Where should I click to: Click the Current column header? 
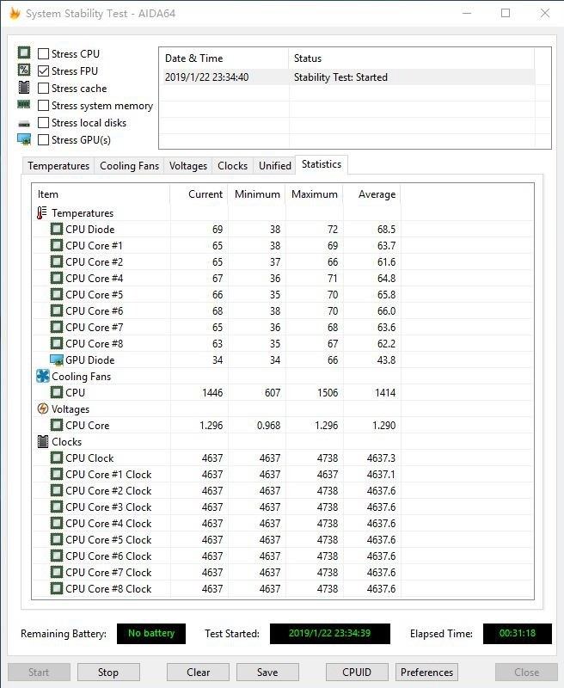coord(199,194)
